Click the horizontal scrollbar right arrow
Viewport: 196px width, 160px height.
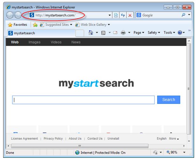(184, 146)
